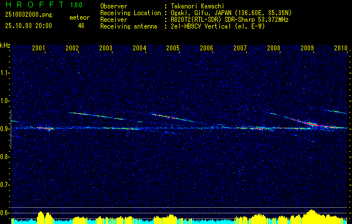Click the 2002 time marker
The height and width of the screenshot is (224, 352).
72,48
